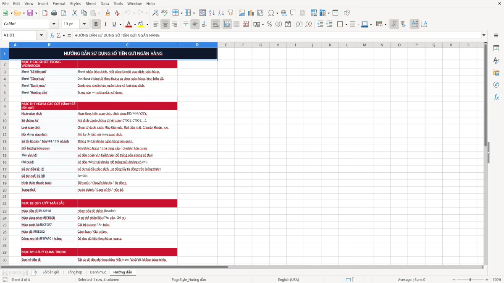
Task: Expand the formula bar arrow
Action: (x=484, y=35)
